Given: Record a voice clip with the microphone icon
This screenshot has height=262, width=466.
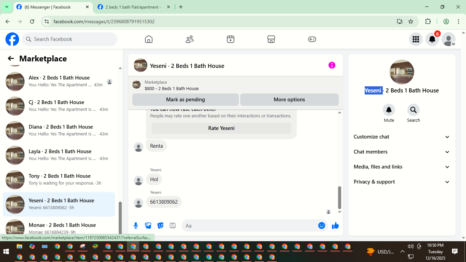Looking at the screenshot, I should click(x=136, y=225).
